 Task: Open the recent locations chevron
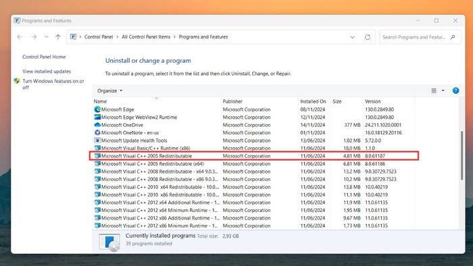[x=46, y=37]
